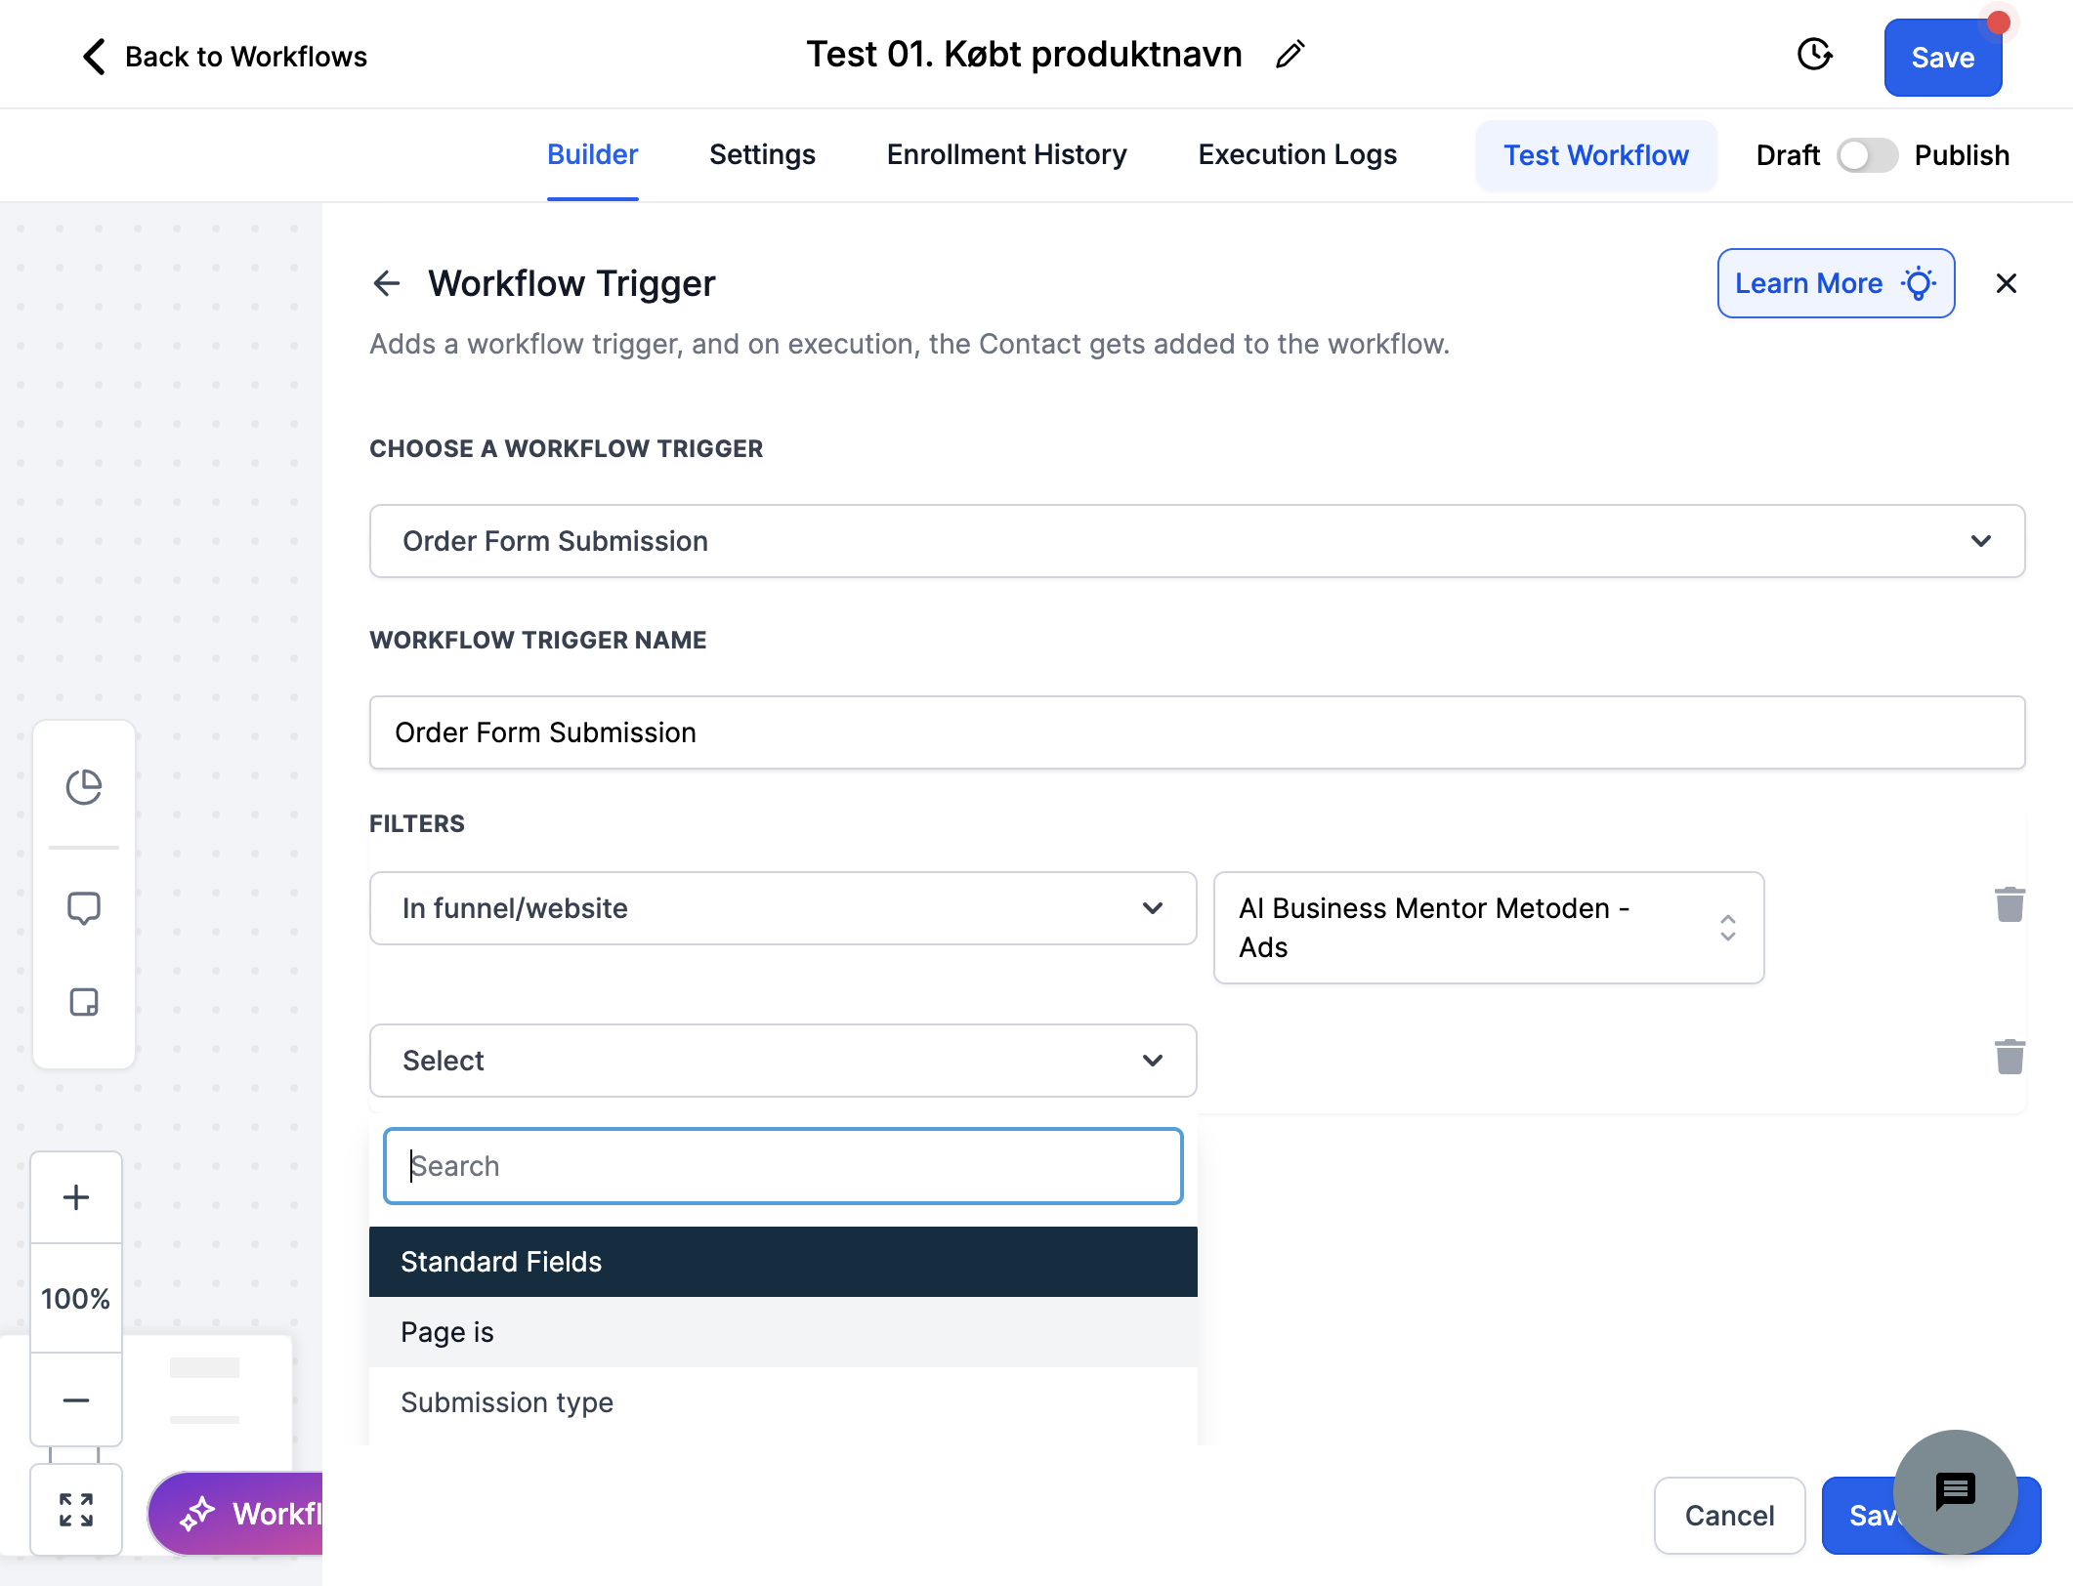This screenshot has width=2073, height=1586.
Task: Click the filter Search input
Action: coord(783,1166)
